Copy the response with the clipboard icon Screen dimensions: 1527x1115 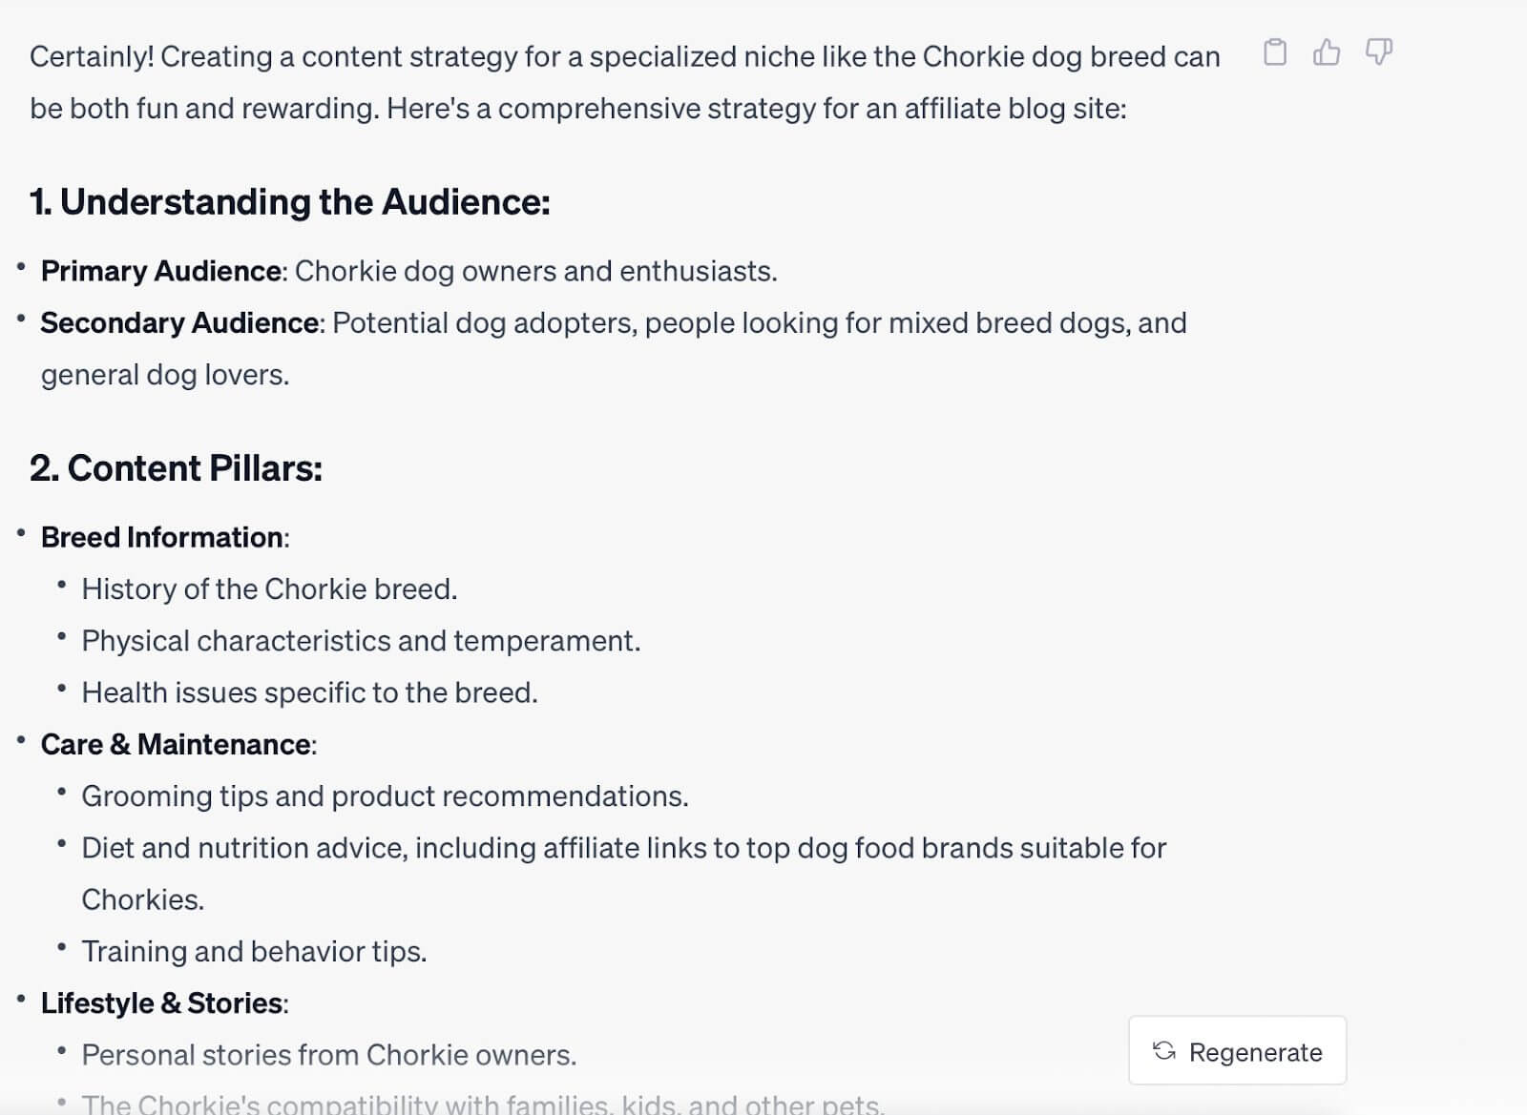tap(1275, 52)
